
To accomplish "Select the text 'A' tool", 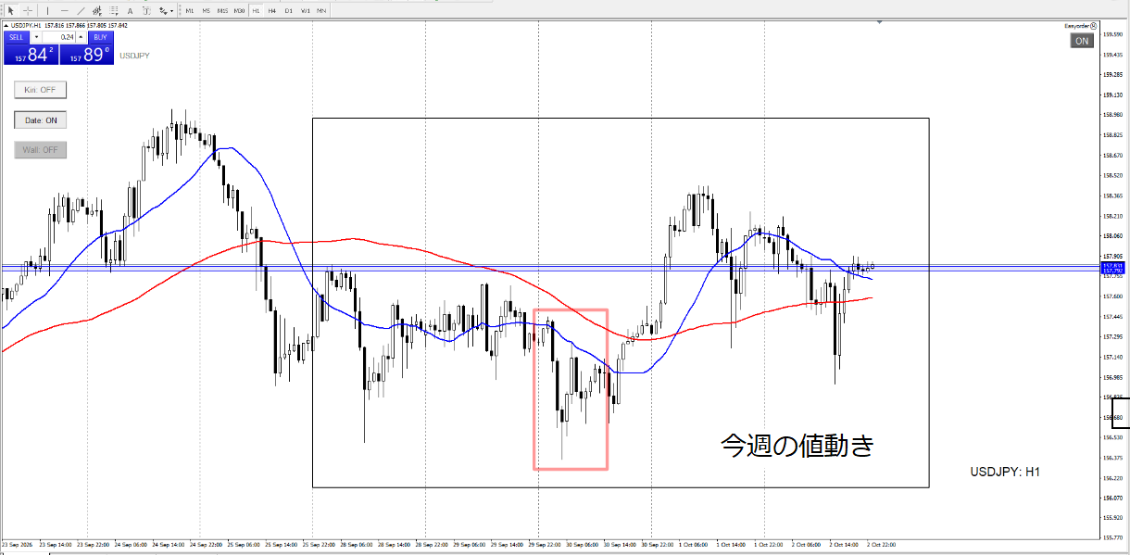I will click(130, 11).
